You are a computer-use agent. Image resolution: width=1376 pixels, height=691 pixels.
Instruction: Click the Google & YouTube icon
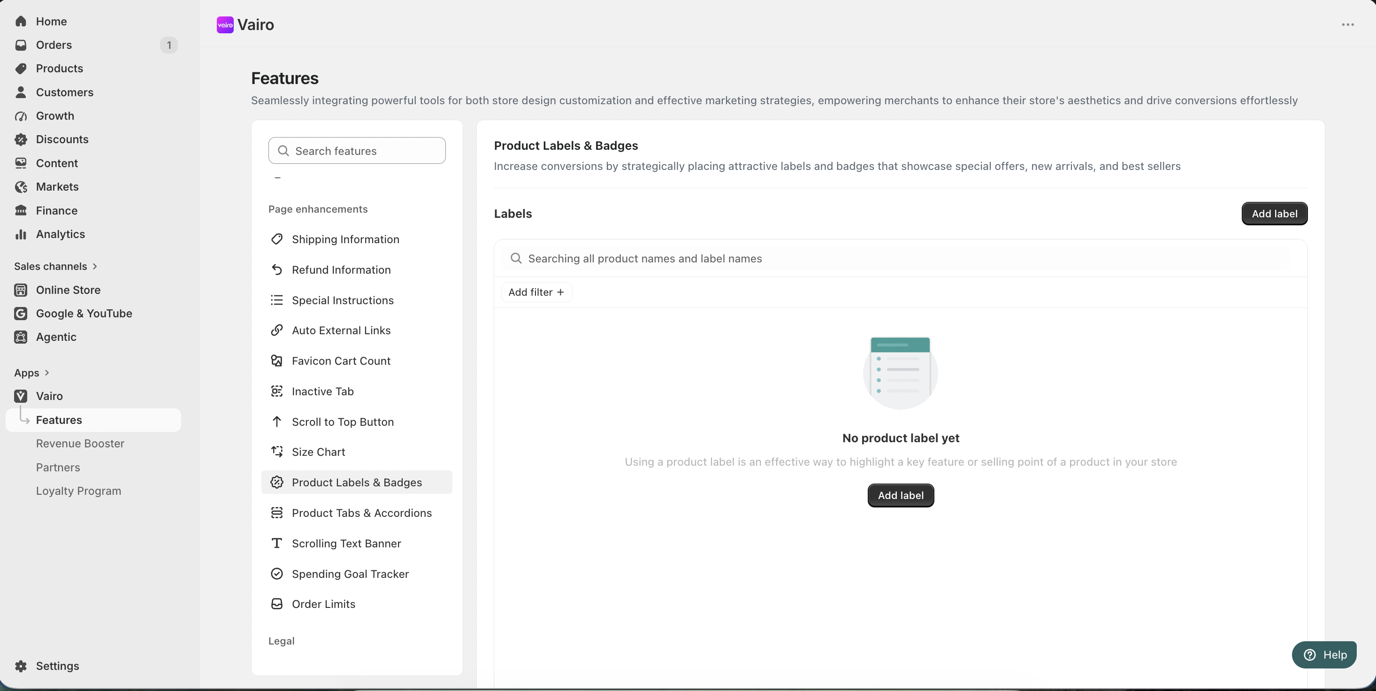coord(21,314)
